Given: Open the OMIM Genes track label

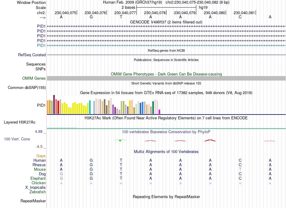Looking at the screenshot, I should 34,78.
